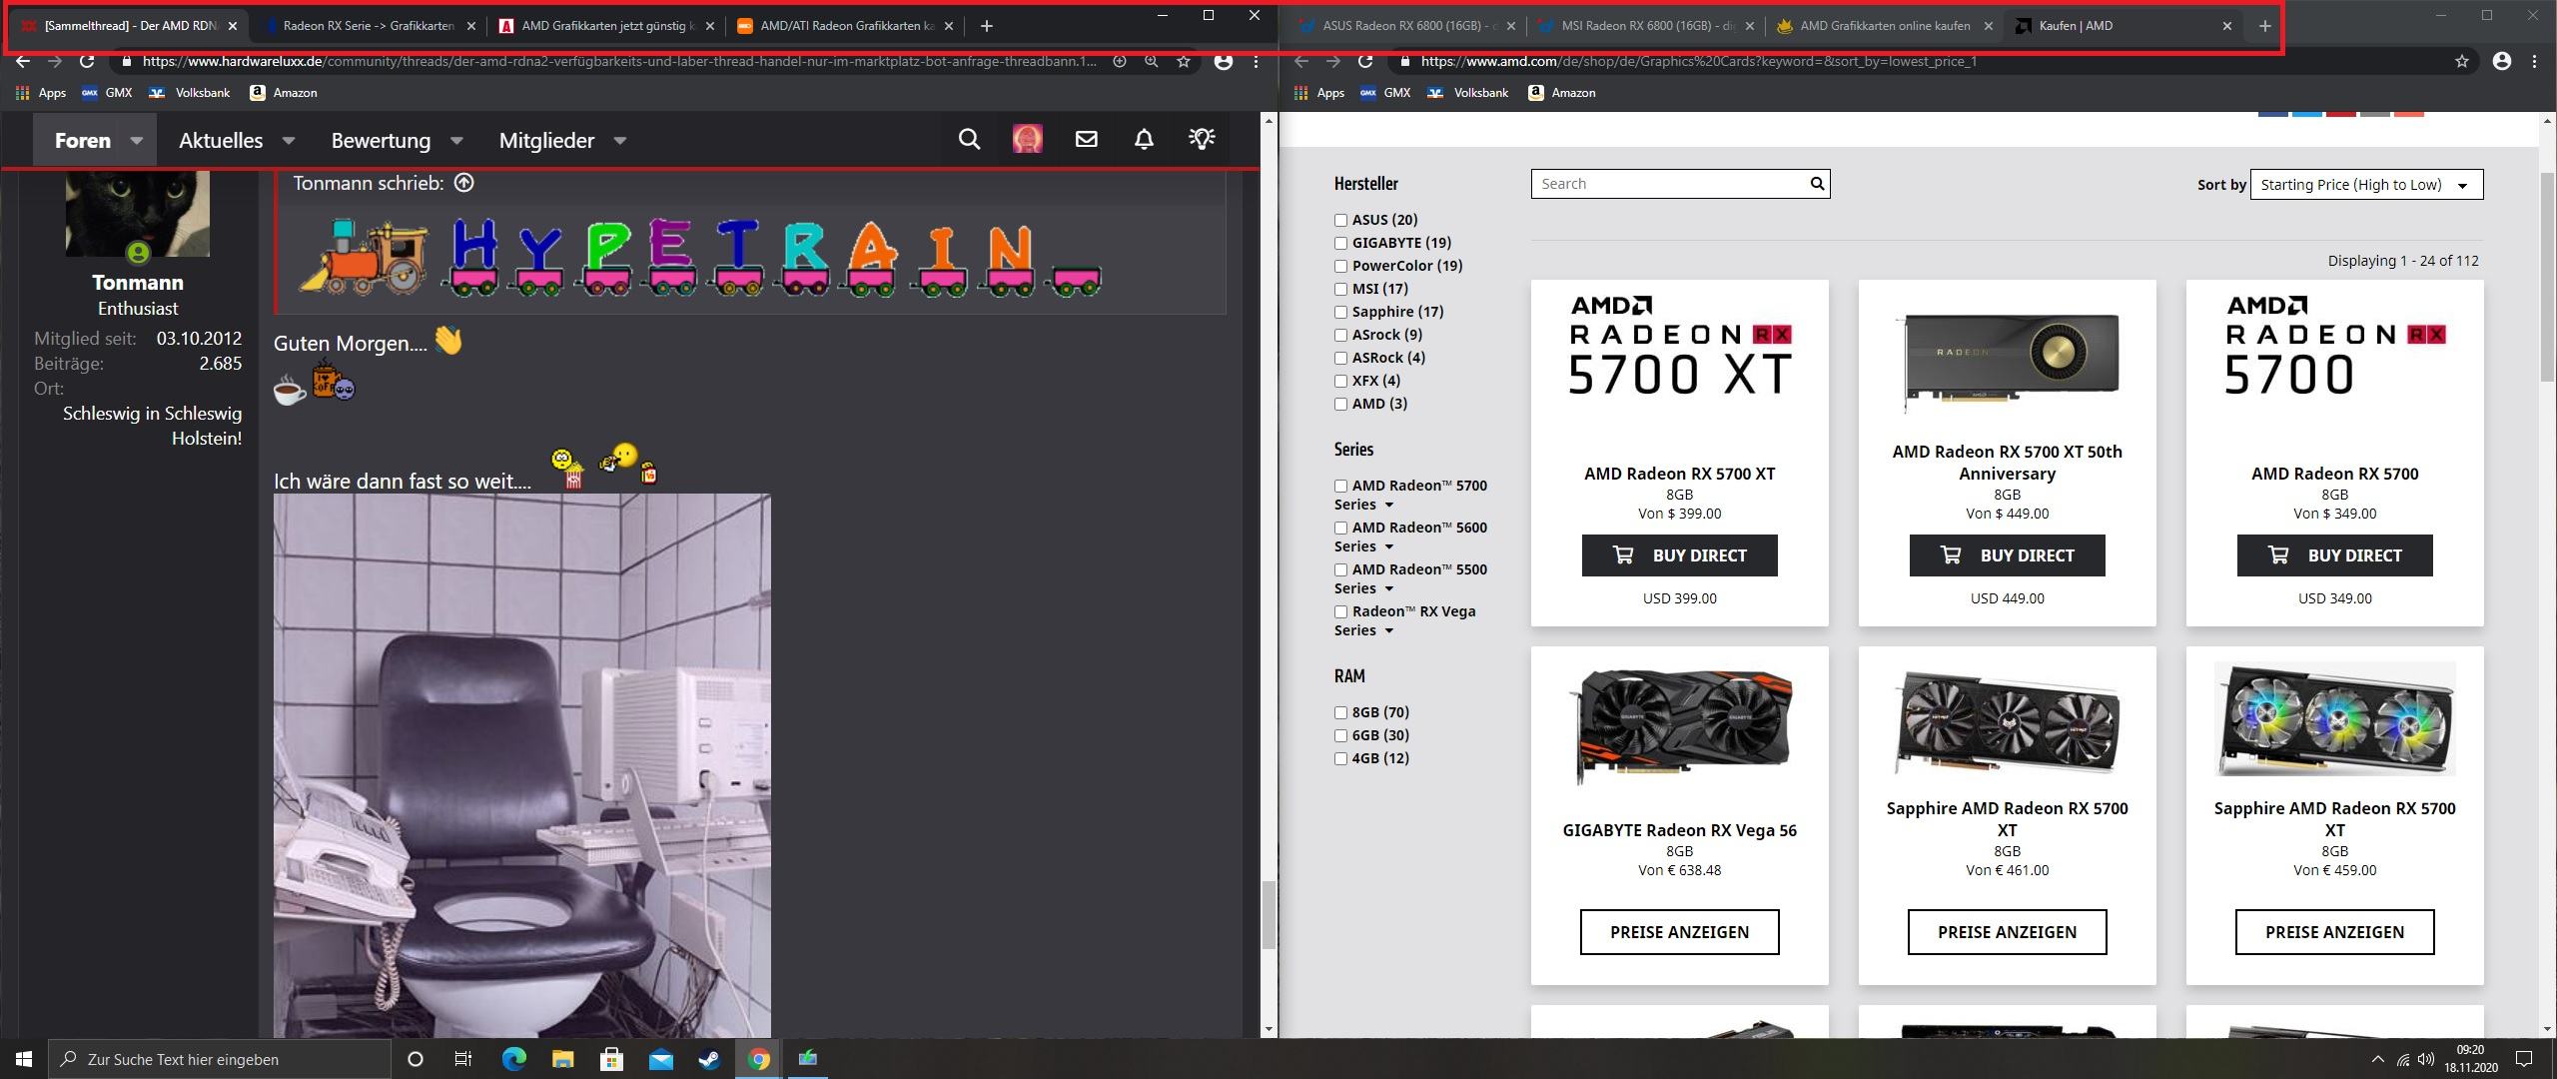Check the GIGABYTE (19) manufacturer filter
The width and height of the screenshot is (2557, 1079).
click(x=1340, y=243)
